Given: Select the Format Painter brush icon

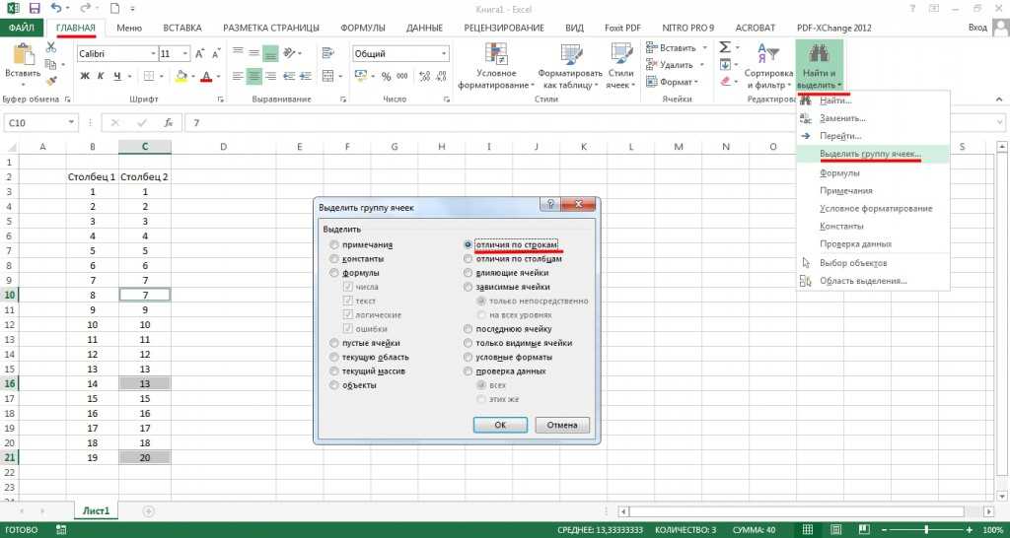Looking at the screenshot, I should 51,81.
